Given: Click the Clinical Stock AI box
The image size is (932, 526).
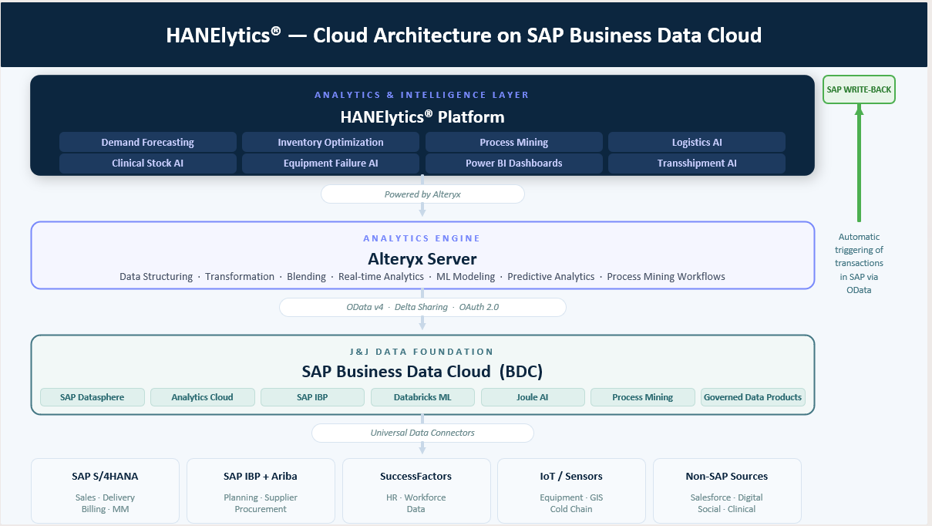Looking at the screenshot, I should [x=148, y=163].
